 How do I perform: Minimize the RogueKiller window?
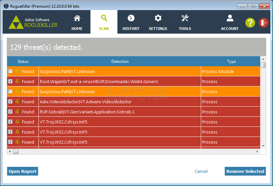pyautogui.click(x=242, y=6)
